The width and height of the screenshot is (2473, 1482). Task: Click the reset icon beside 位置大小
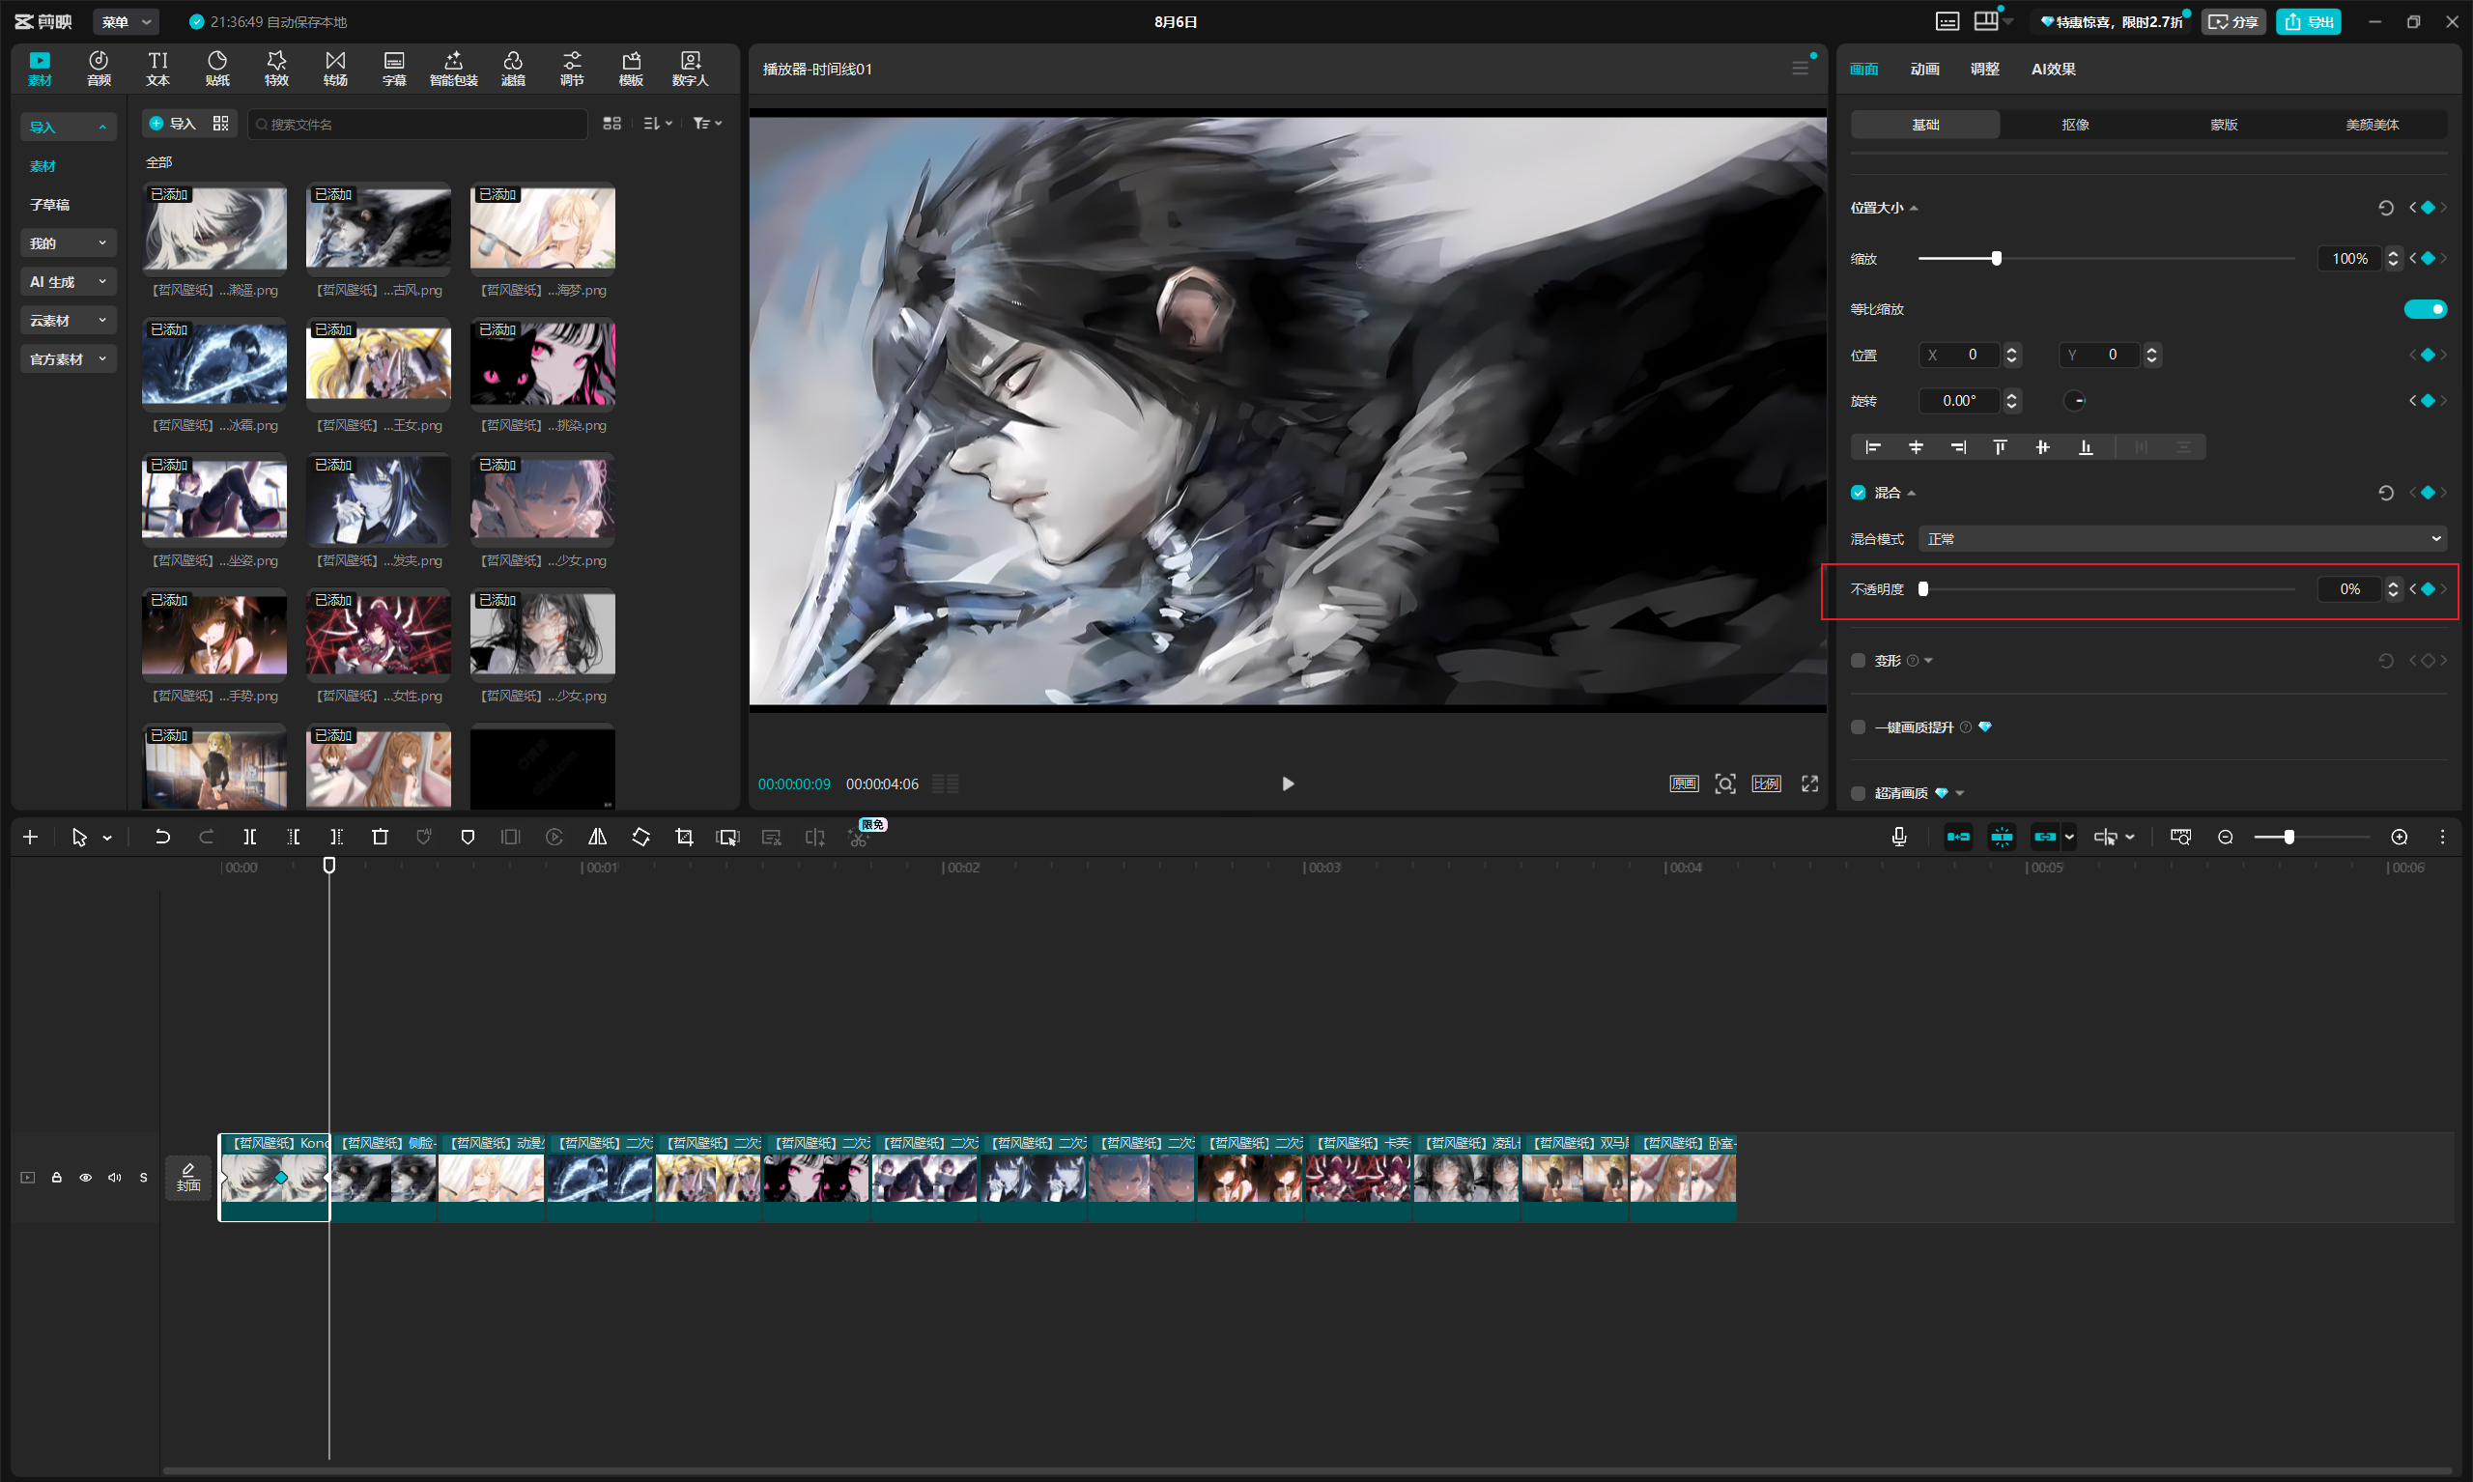pos(2386,208)
